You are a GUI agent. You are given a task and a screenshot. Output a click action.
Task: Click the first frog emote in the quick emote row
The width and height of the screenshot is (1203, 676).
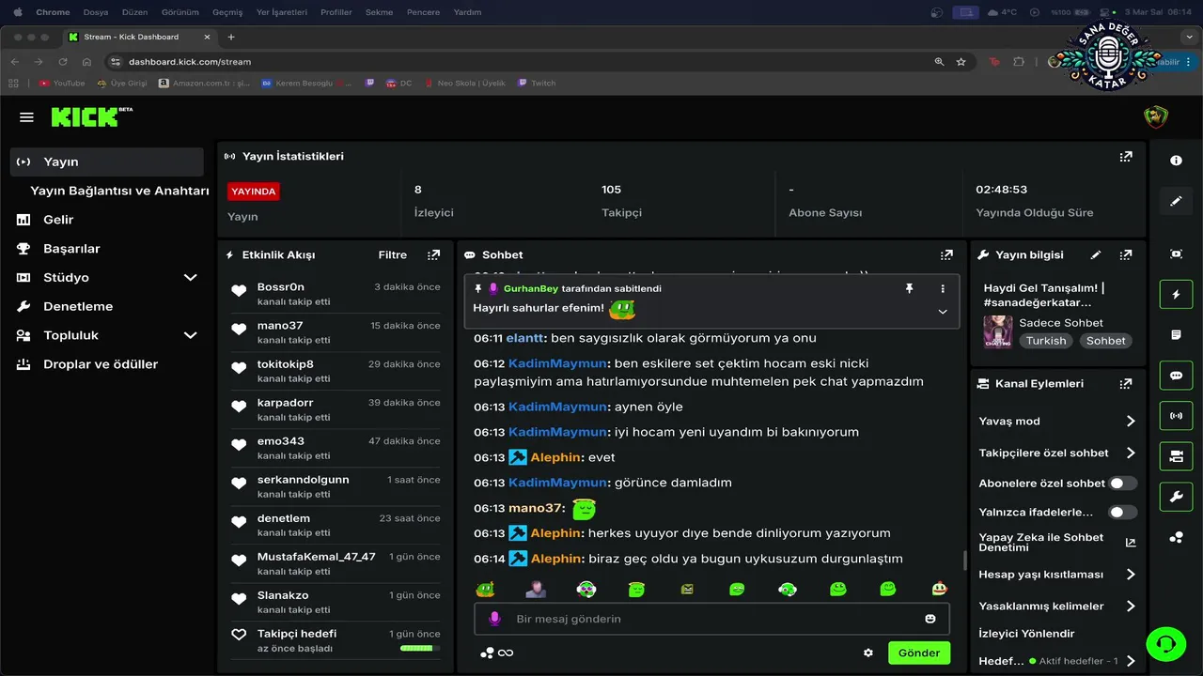485,589
